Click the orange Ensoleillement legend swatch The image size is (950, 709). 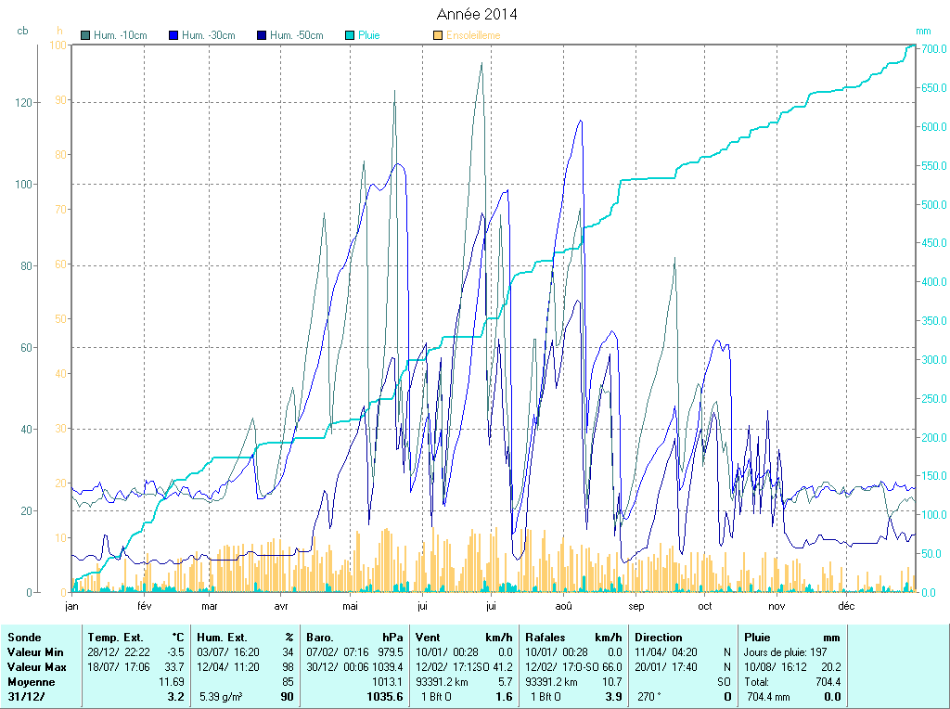point(438,35)
